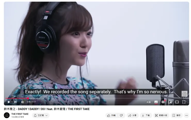This screenshot has height=120, width=191.
Task: Switch to miniplayer mode
Action: [x=170, y=102]
